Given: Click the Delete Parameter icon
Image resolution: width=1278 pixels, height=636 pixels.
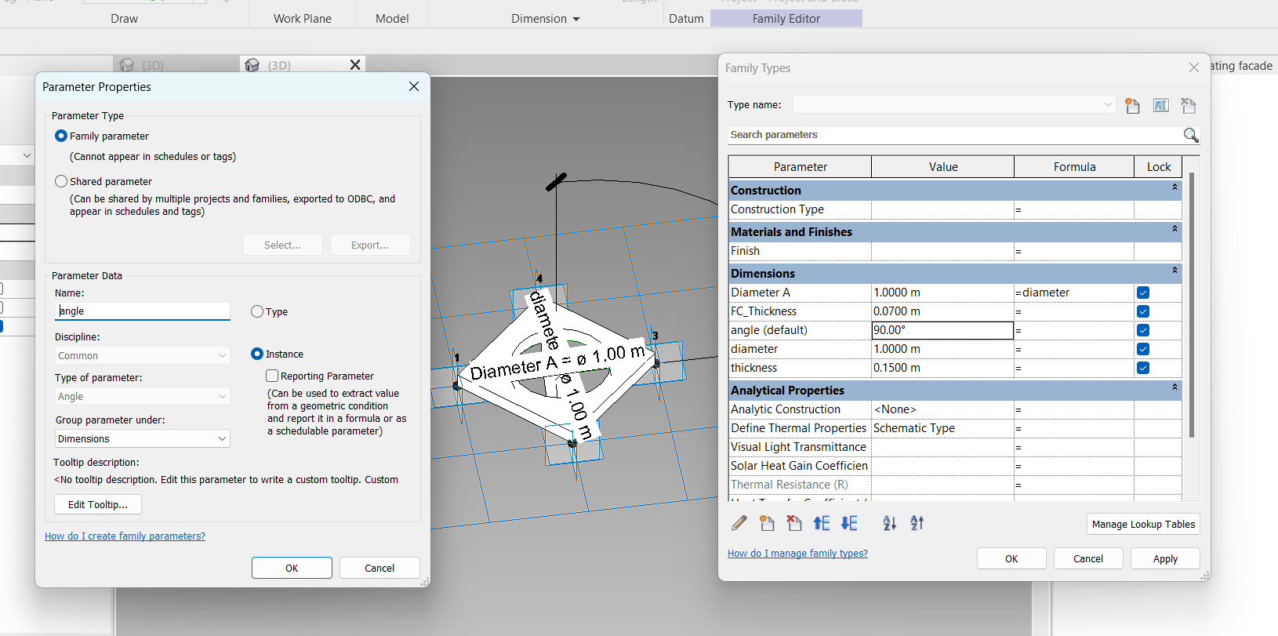Looking at the screenshot, I should click(794, 523).
